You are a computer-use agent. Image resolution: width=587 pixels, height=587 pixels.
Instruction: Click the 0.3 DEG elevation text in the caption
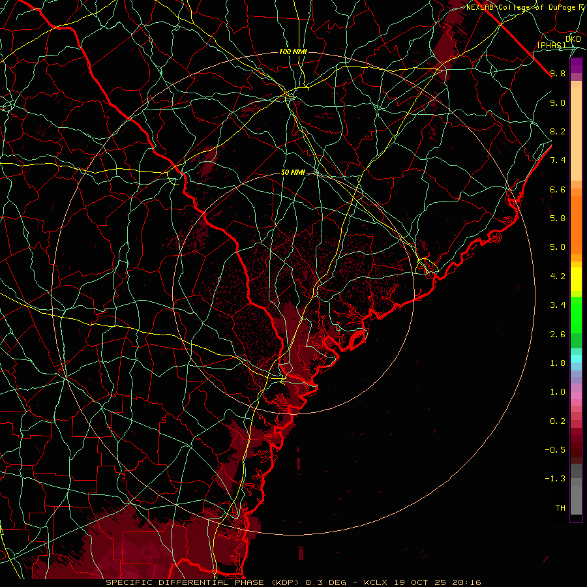click(327, 582)
